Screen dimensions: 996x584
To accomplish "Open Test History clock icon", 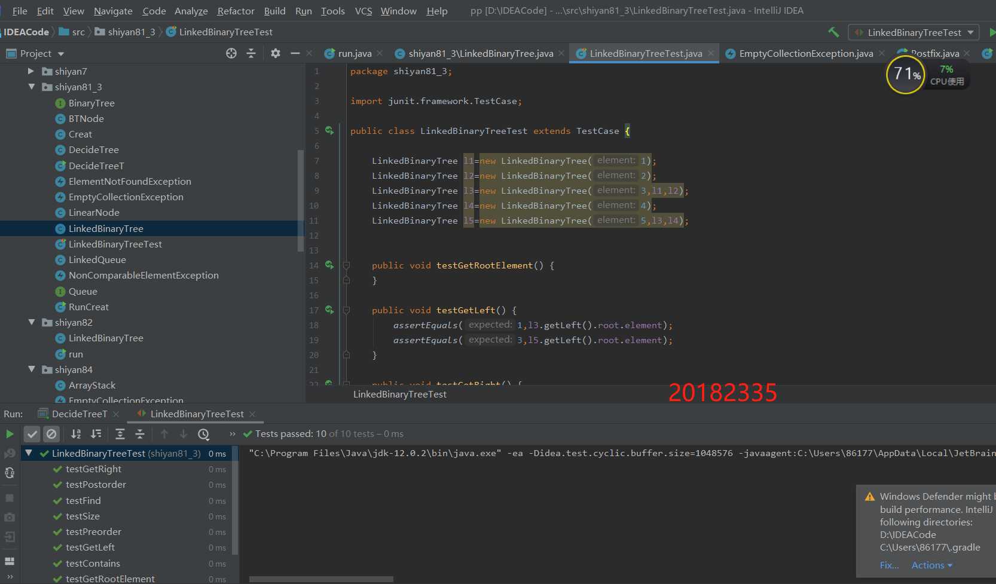I will (x=204, y=434).
